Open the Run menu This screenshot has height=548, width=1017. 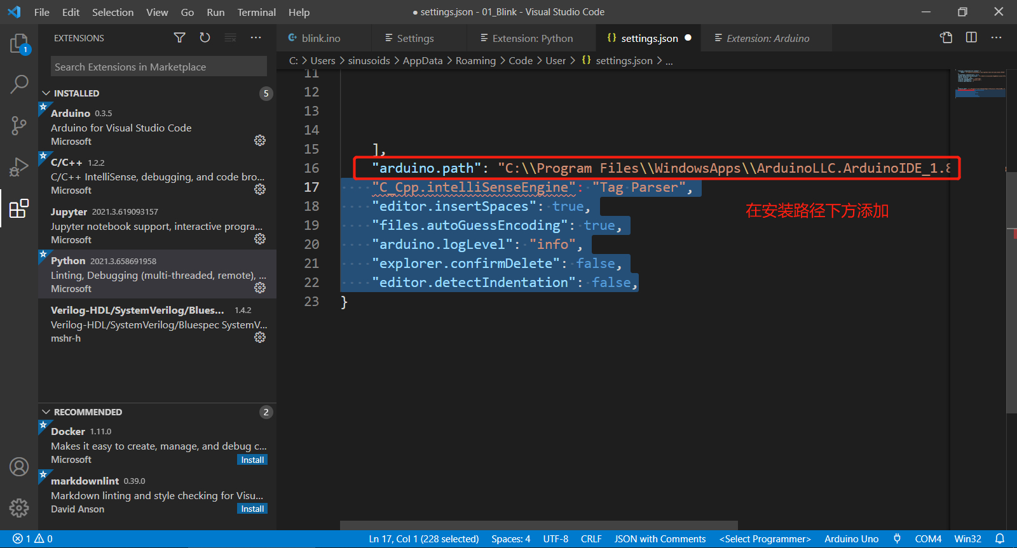coord(215,12)
